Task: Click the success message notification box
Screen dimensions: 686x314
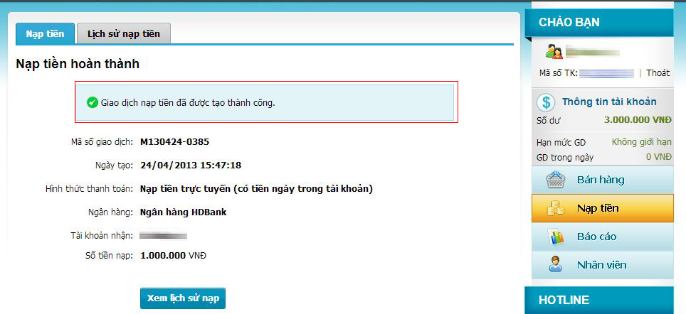Action: pyautogui.click(x=265, y=102)
